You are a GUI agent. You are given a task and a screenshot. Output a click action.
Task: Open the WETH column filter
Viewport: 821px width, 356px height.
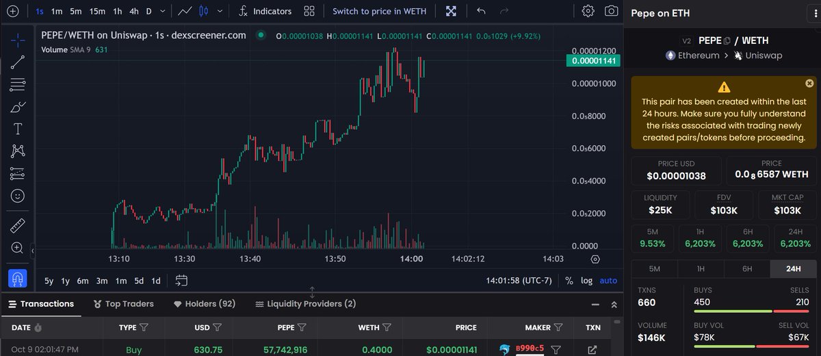(387, 328)
